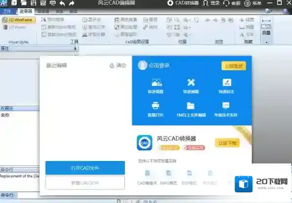Toggle the black-and-white drawing setting
This screenshot has width=292, height=203.
(126, 27)
